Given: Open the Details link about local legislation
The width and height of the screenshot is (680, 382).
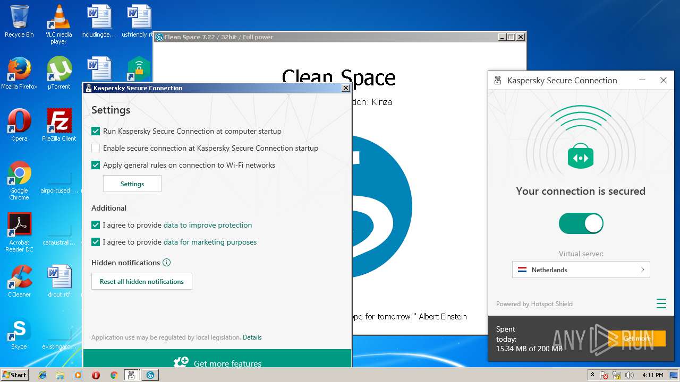Looking at the screenshot, I should (x=252, y=337).
